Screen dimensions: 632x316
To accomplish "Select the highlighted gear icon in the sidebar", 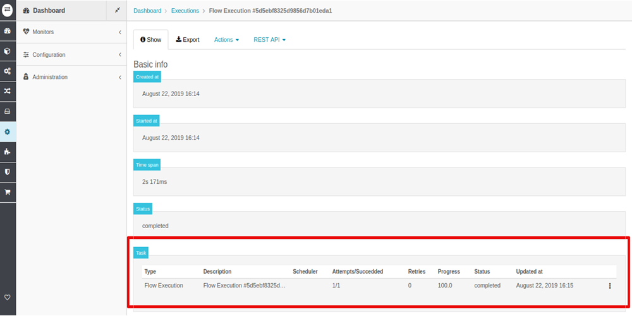I will coord(8,131).
